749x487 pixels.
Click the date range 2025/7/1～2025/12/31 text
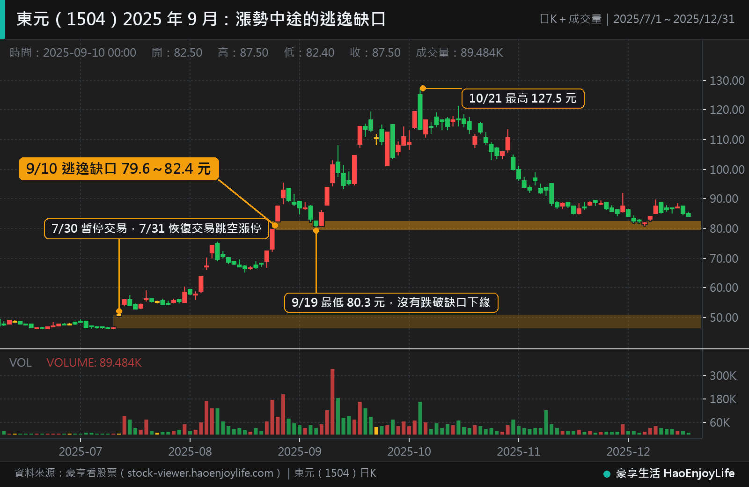click(674, 19)
